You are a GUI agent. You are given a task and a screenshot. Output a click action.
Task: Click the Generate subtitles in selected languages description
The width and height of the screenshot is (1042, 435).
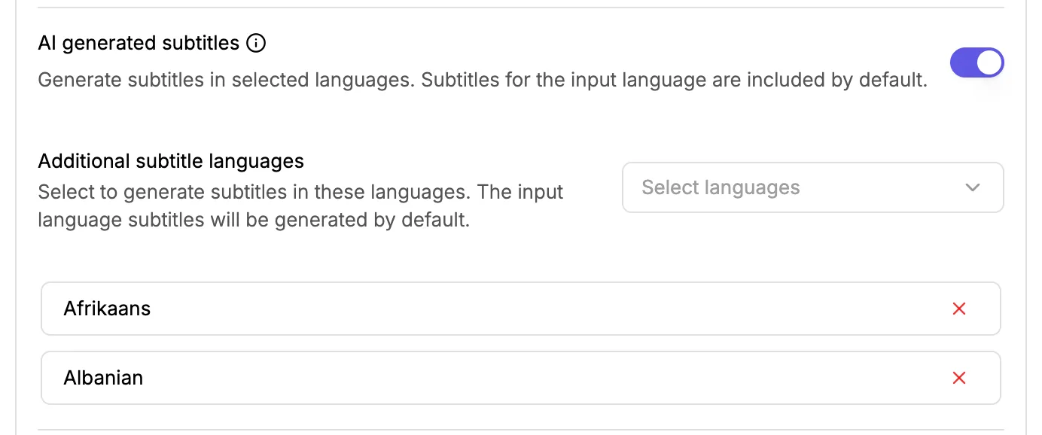pos(483,80)
